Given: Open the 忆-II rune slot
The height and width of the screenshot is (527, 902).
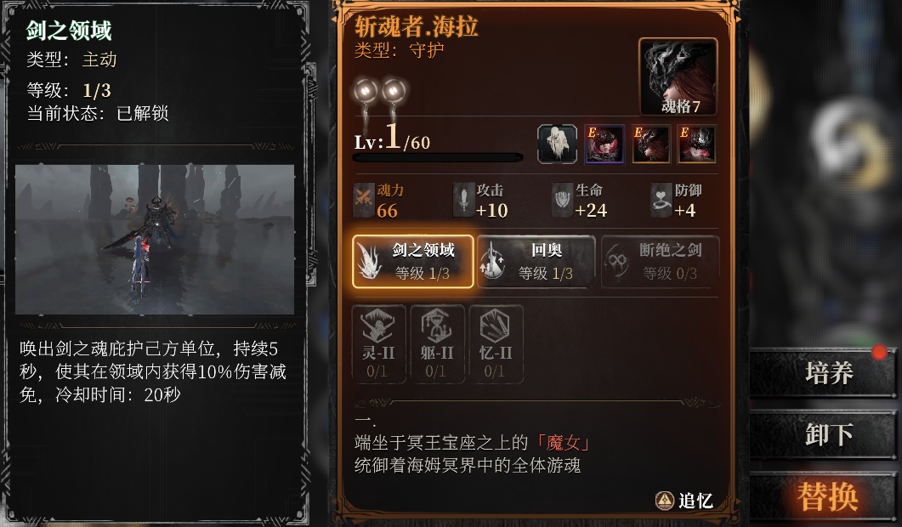Looking at the screenshot, I should (496, 344).
